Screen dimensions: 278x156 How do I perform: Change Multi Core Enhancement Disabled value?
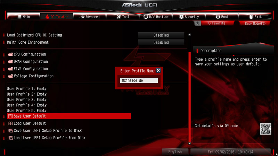pos(161,42)
